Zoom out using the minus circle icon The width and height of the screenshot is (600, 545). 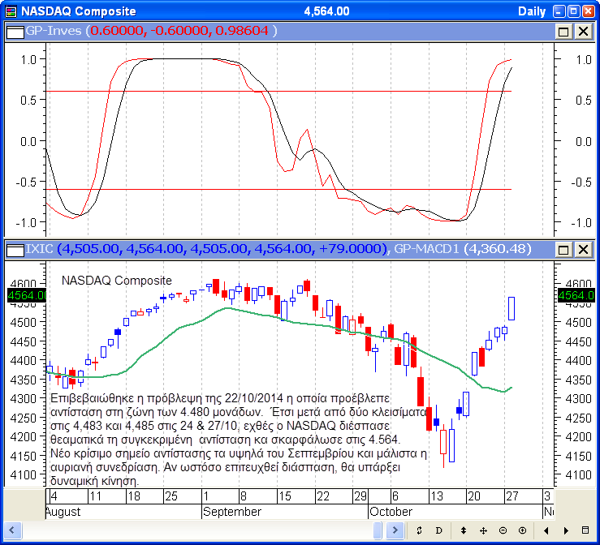click(503, 530)
